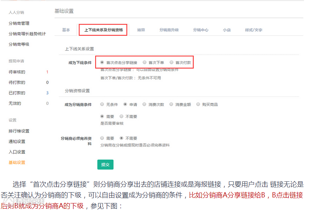Go to 分销商等级 in sidebar
Image resolution: width=310 pixels, height=212 pixels.
coord(19,44)
